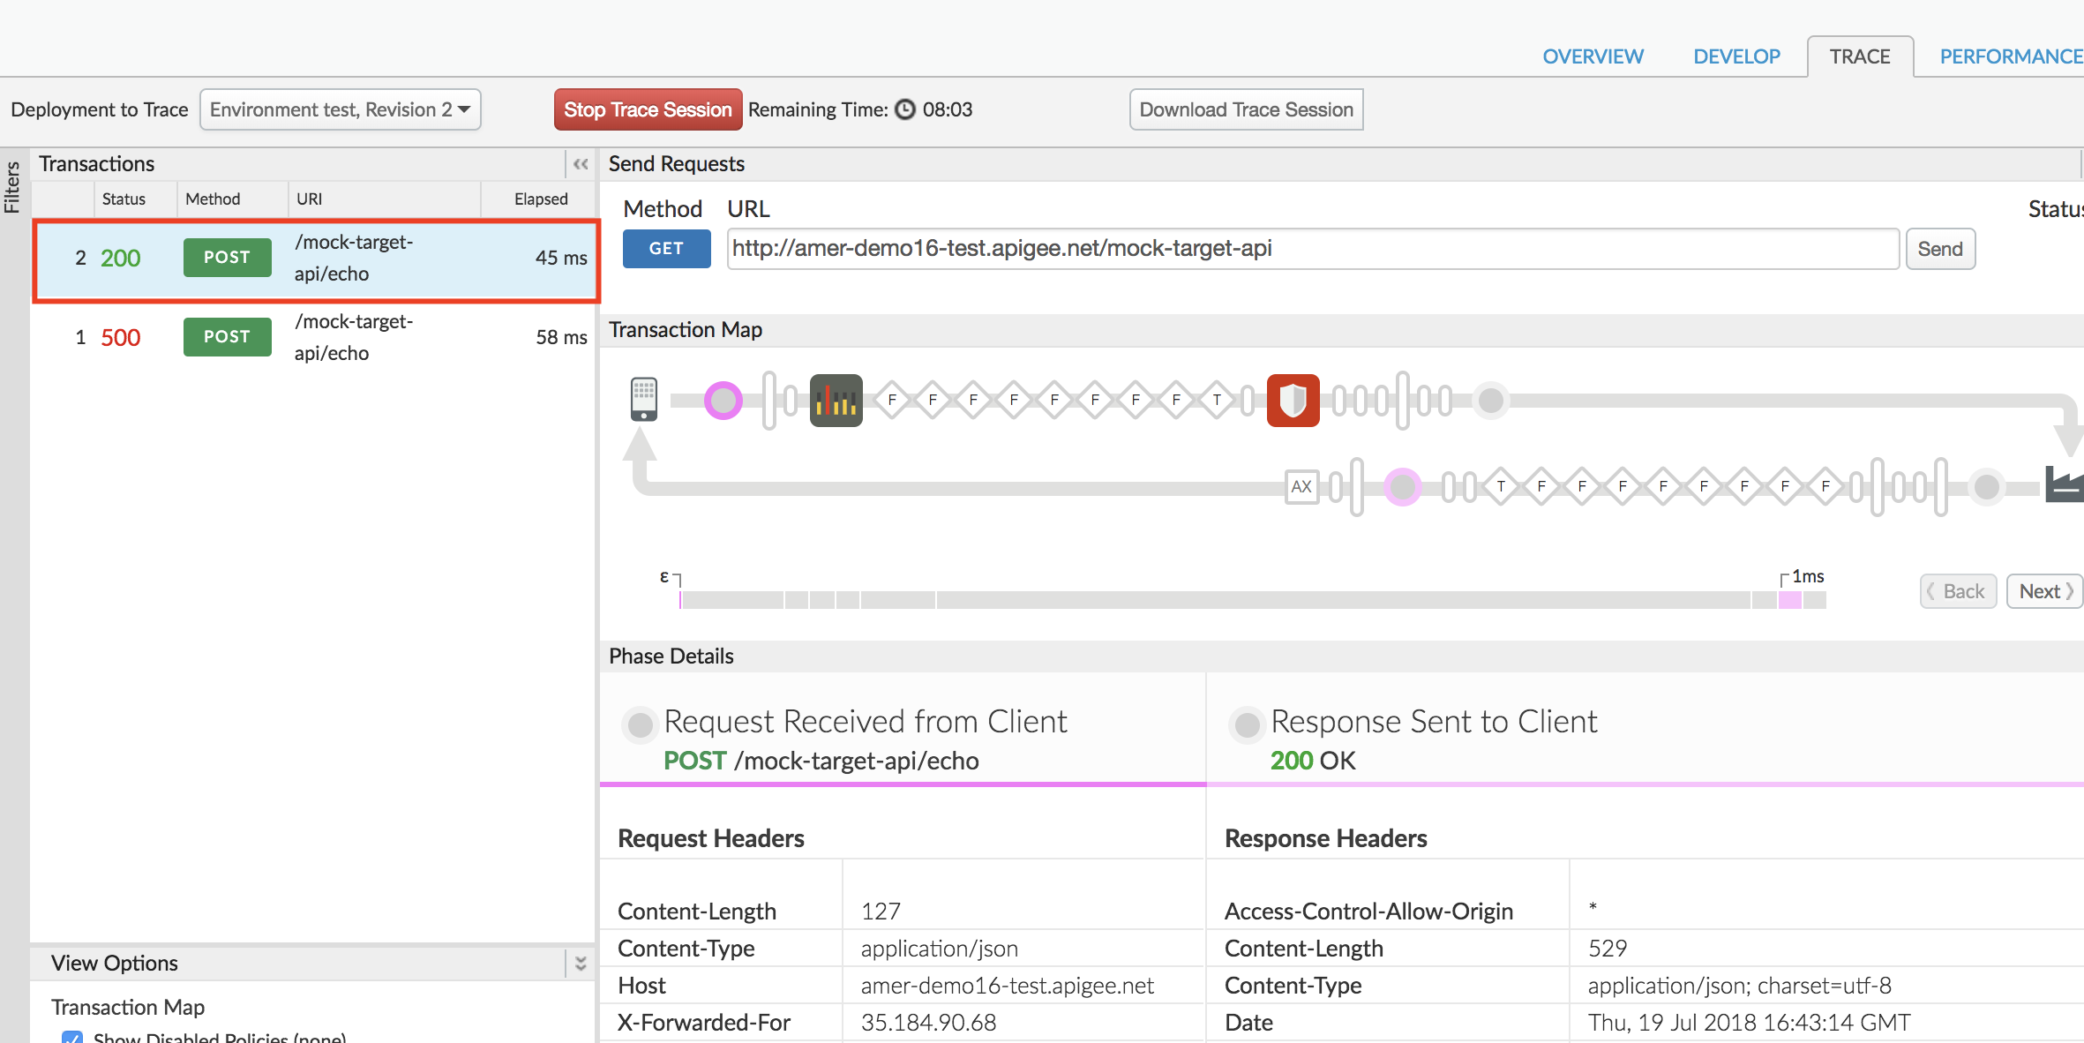Step forward with the Next button
The height and width of the screenshot is (1043, 2084).
click(x=2044, y=591)
